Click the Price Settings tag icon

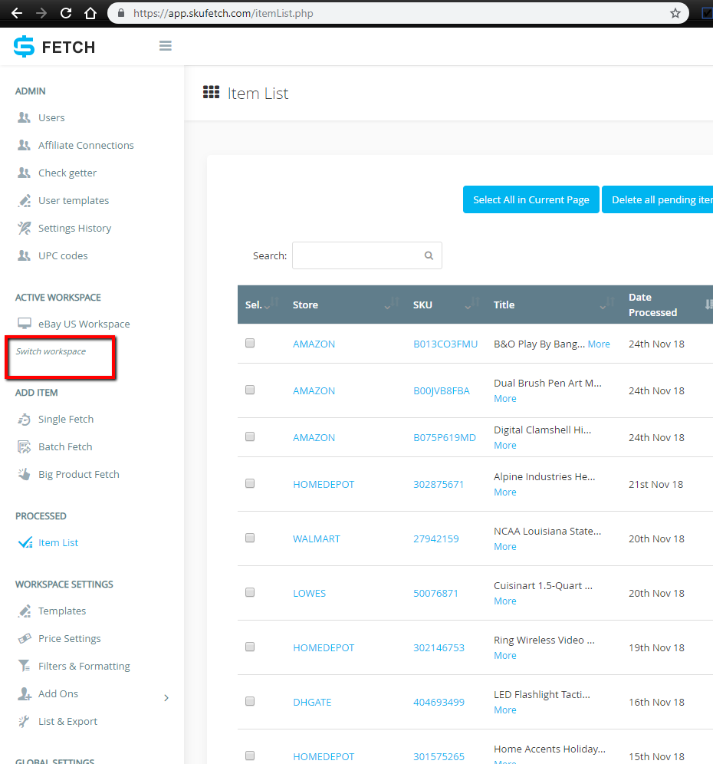tap(25, 638)
